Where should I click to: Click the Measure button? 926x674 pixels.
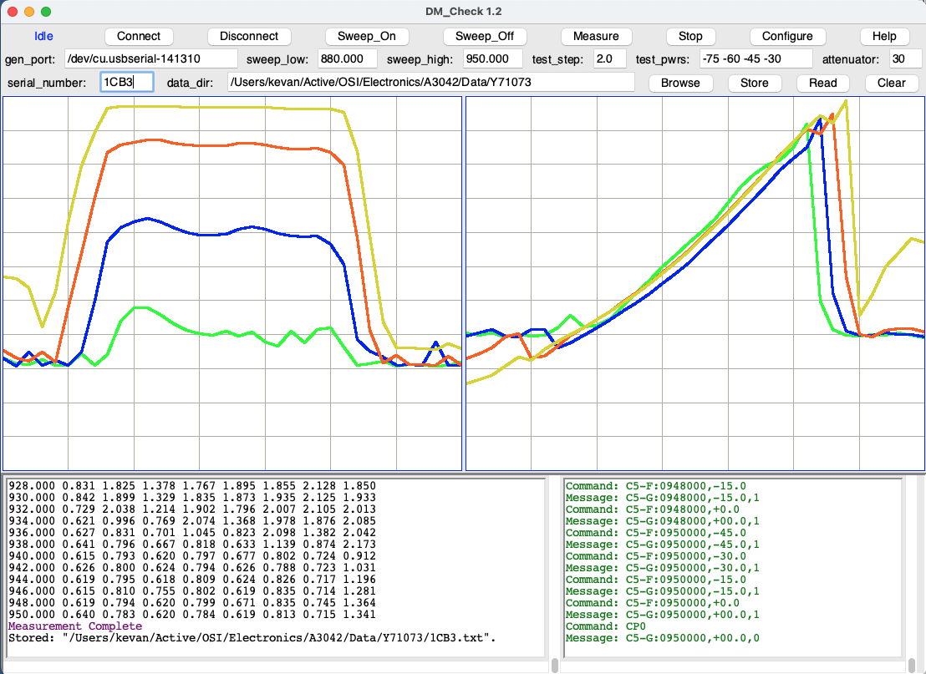[596, 37]
